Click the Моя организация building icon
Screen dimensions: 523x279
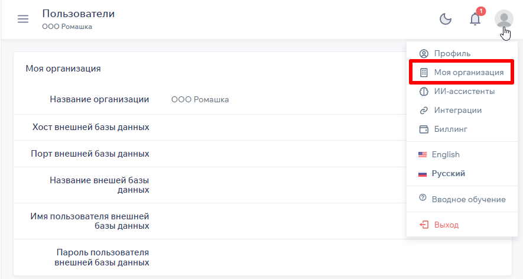click(x=423, y=73)
